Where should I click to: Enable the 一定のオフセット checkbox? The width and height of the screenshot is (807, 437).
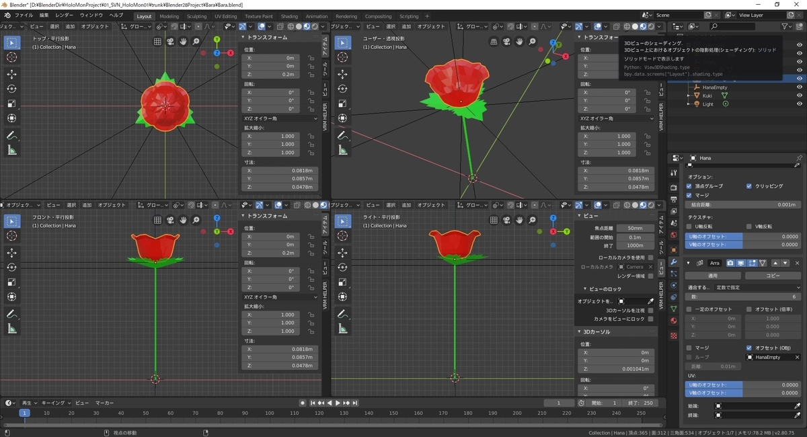coord(689,309)
